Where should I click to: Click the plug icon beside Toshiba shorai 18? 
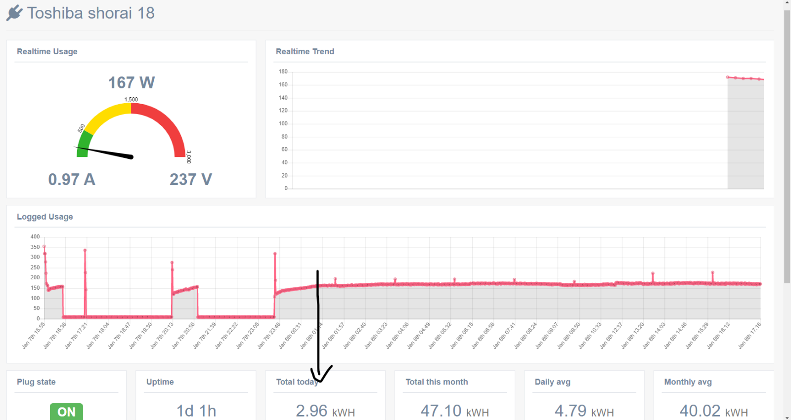tap(14, 13)
